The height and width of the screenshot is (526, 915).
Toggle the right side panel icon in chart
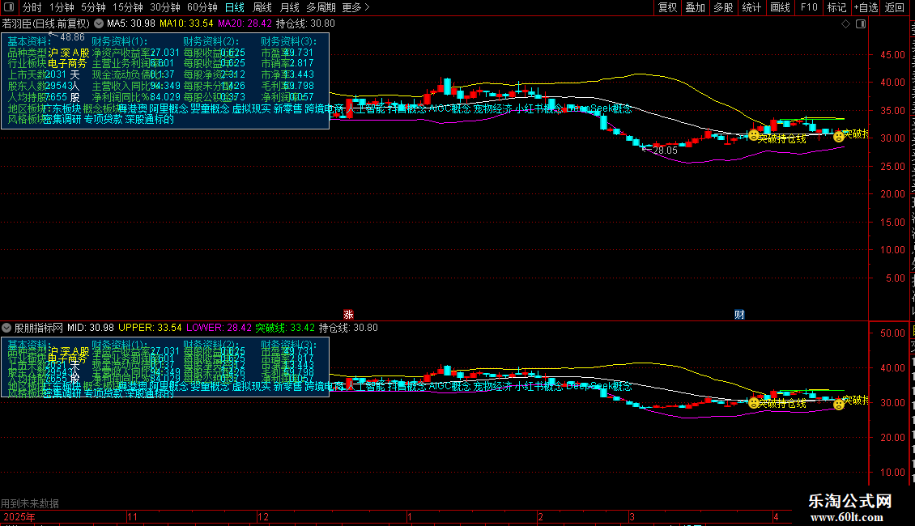click(x=861, y=23)
